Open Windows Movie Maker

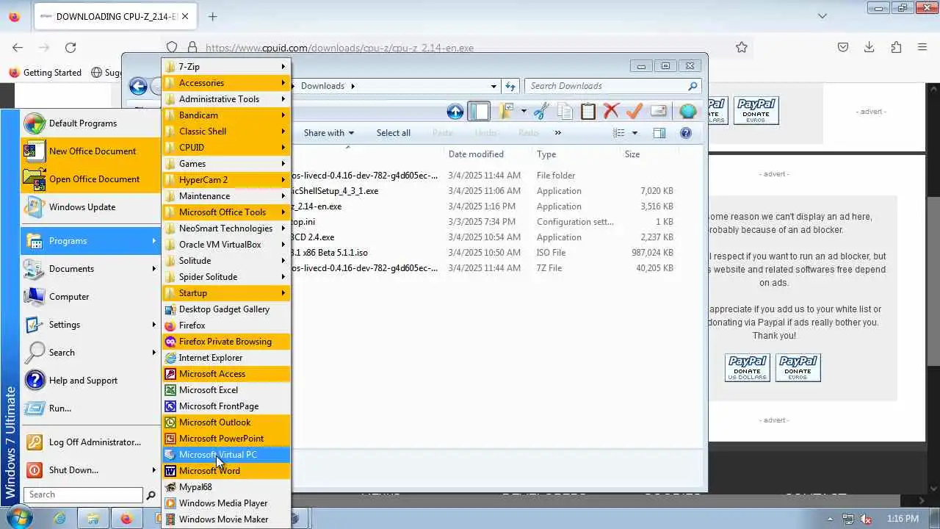coord(226,519)
